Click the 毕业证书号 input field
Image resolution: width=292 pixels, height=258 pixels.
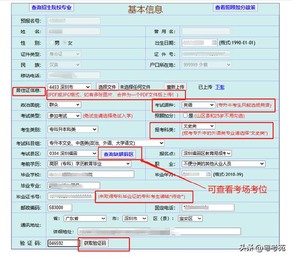pos(72,196)
